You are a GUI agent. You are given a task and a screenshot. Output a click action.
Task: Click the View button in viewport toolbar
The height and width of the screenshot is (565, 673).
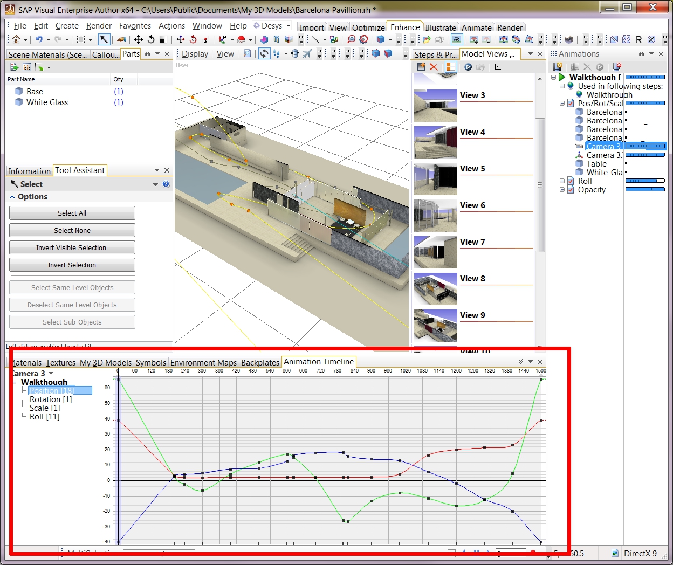coord(225,54)
